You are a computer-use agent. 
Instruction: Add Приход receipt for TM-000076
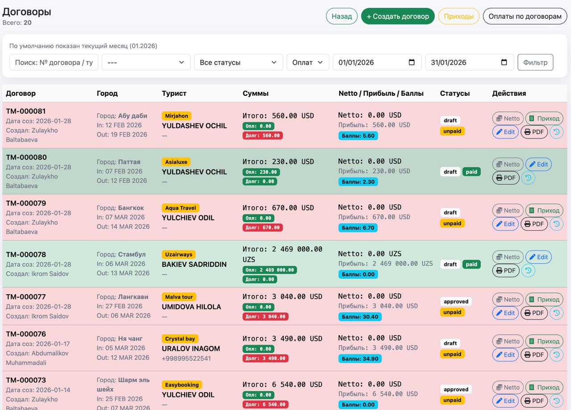pyautogui.click(x=544, y=341)
